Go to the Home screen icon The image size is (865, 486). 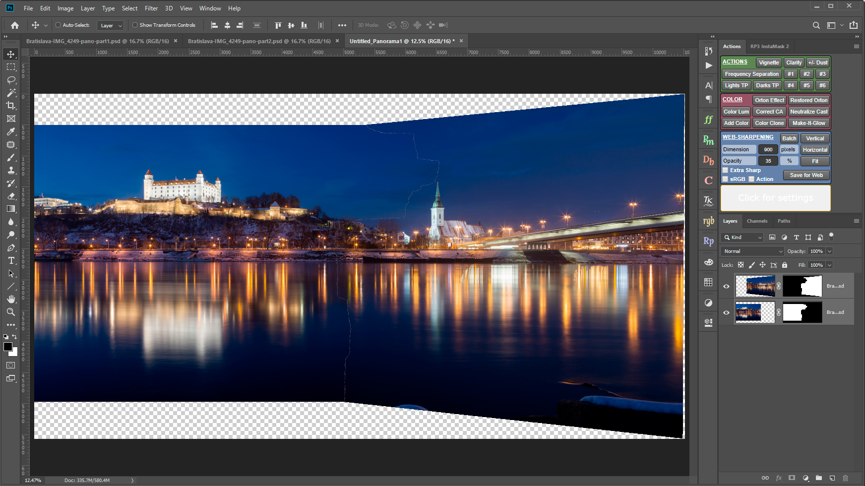(15, 25)
